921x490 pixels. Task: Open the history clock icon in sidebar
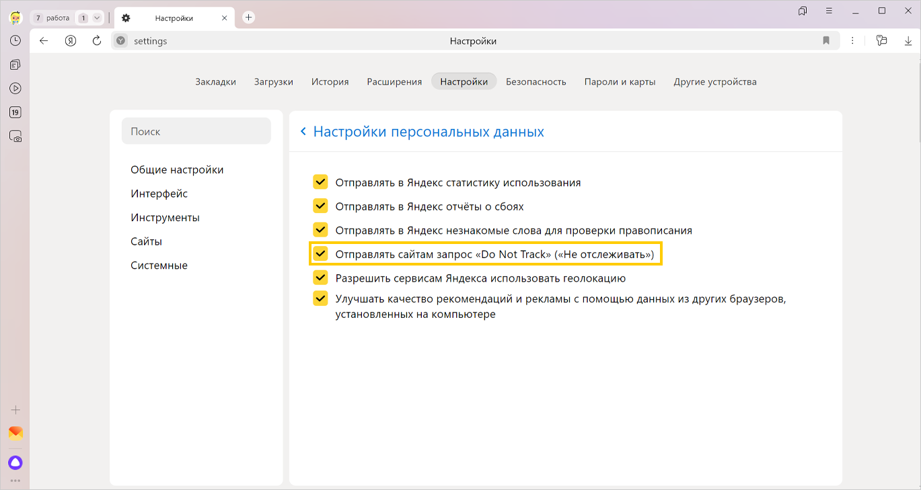coord(15,41)
